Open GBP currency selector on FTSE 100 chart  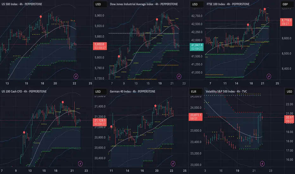pyautogui.click(x=287, y=4)
